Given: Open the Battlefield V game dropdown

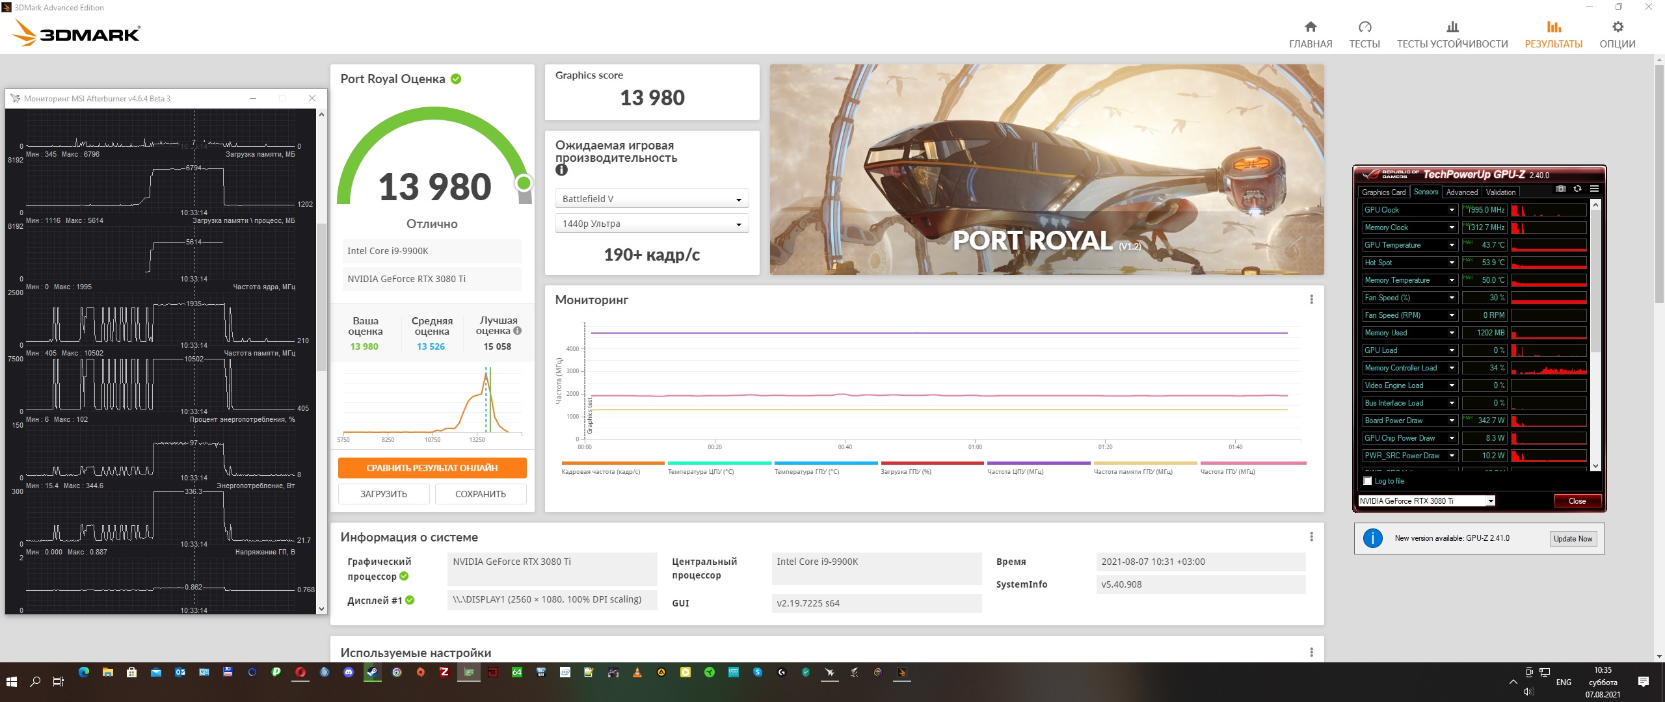Looking at the screenshot, I should click(x=652, y=199).
